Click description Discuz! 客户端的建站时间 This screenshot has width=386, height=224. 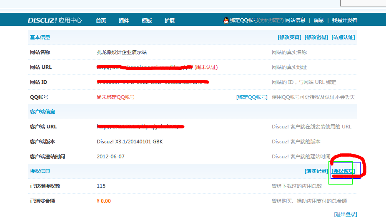click(301, 157)
